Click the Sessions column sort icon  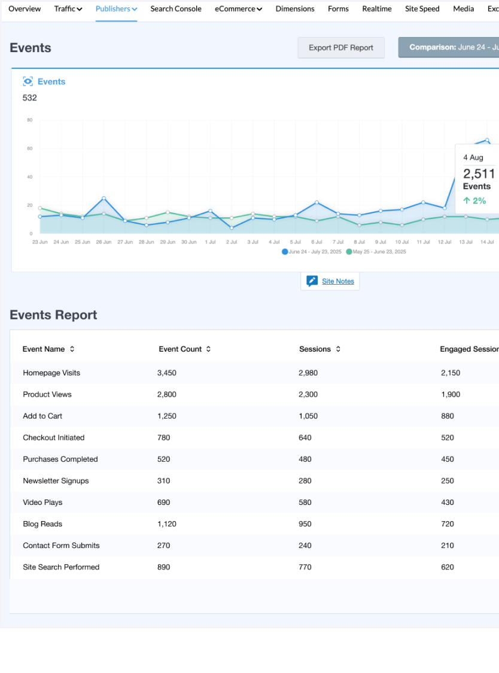click(338, 349)
